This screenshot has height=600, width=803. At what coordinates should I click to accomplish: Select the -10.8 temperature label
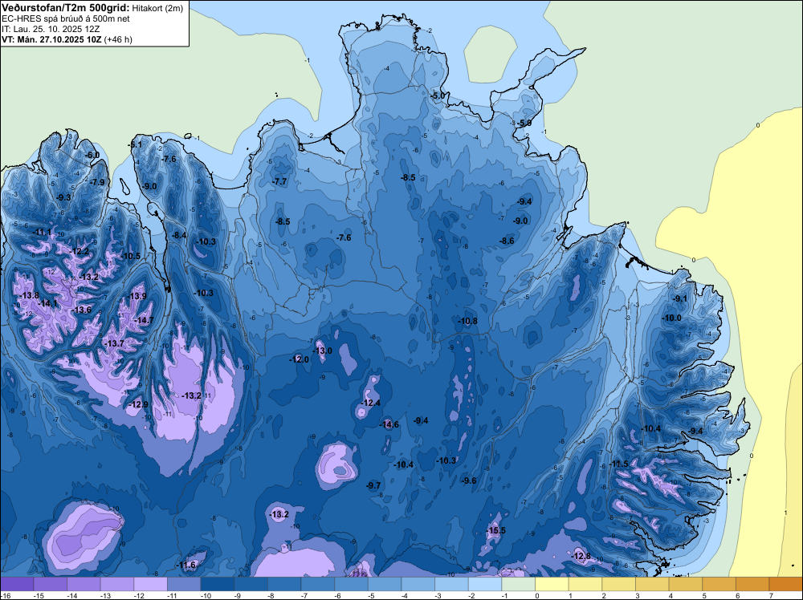[x=467, y=321]
